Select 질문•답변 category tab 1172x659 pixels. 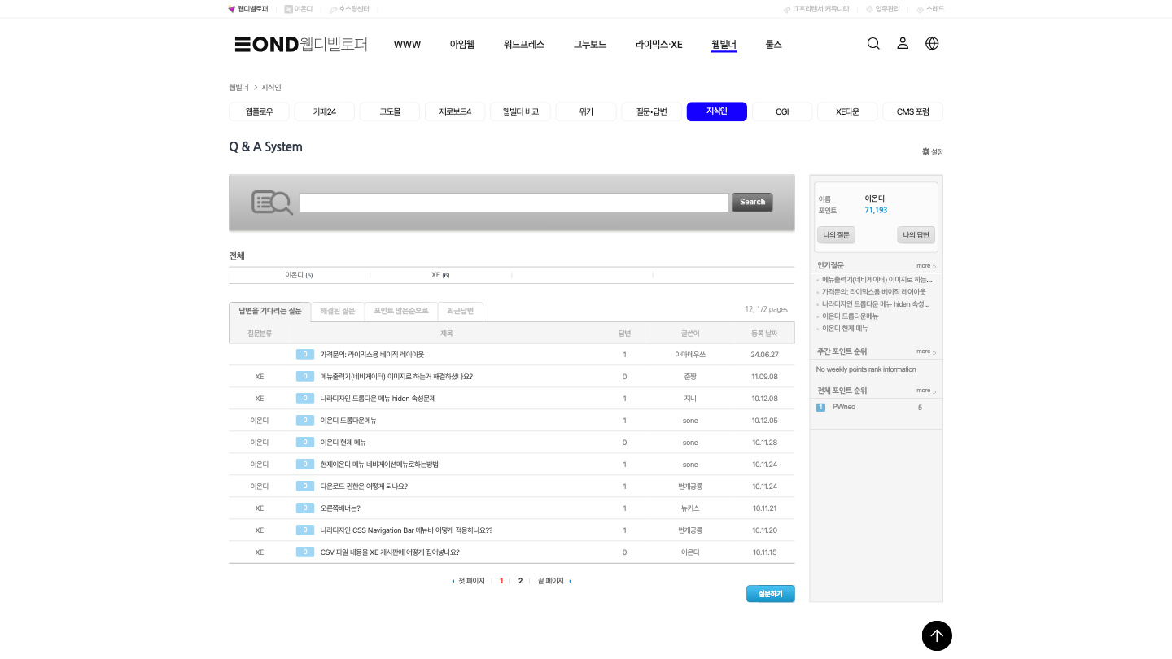[x=651, y=111]
